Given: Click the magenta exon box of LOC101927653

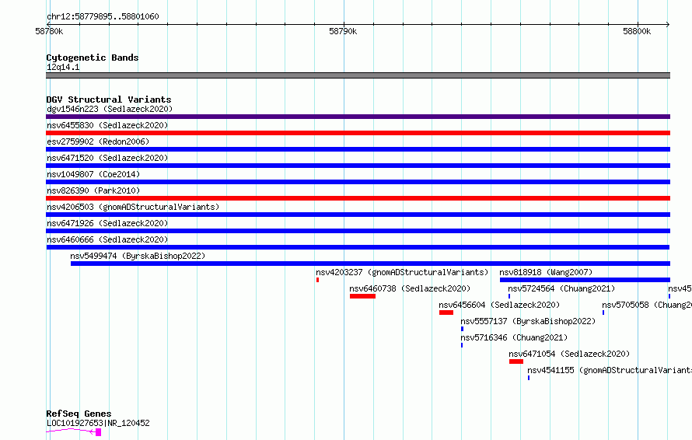Looking at the screenshot, I should tap(99, 432).
